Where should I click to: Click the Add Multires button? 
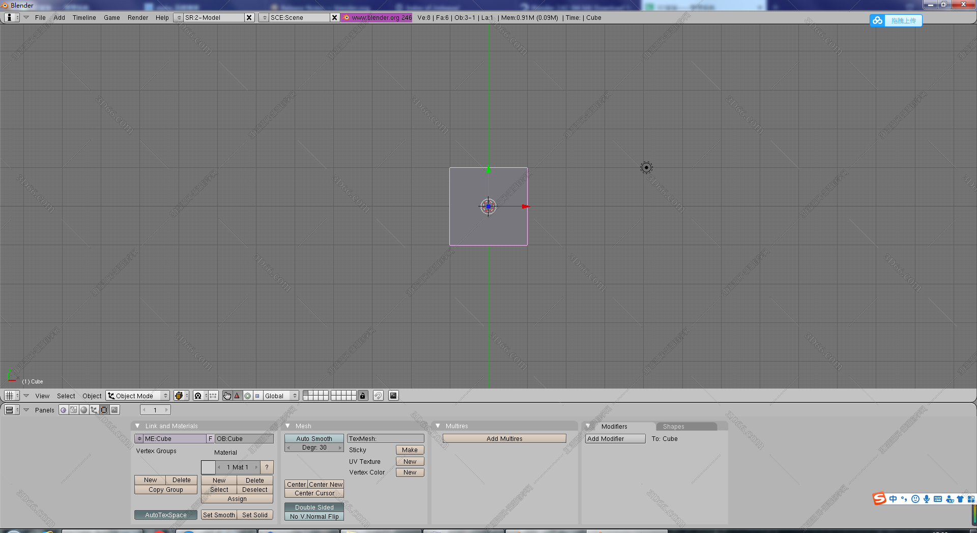click(x=504, y=438)
